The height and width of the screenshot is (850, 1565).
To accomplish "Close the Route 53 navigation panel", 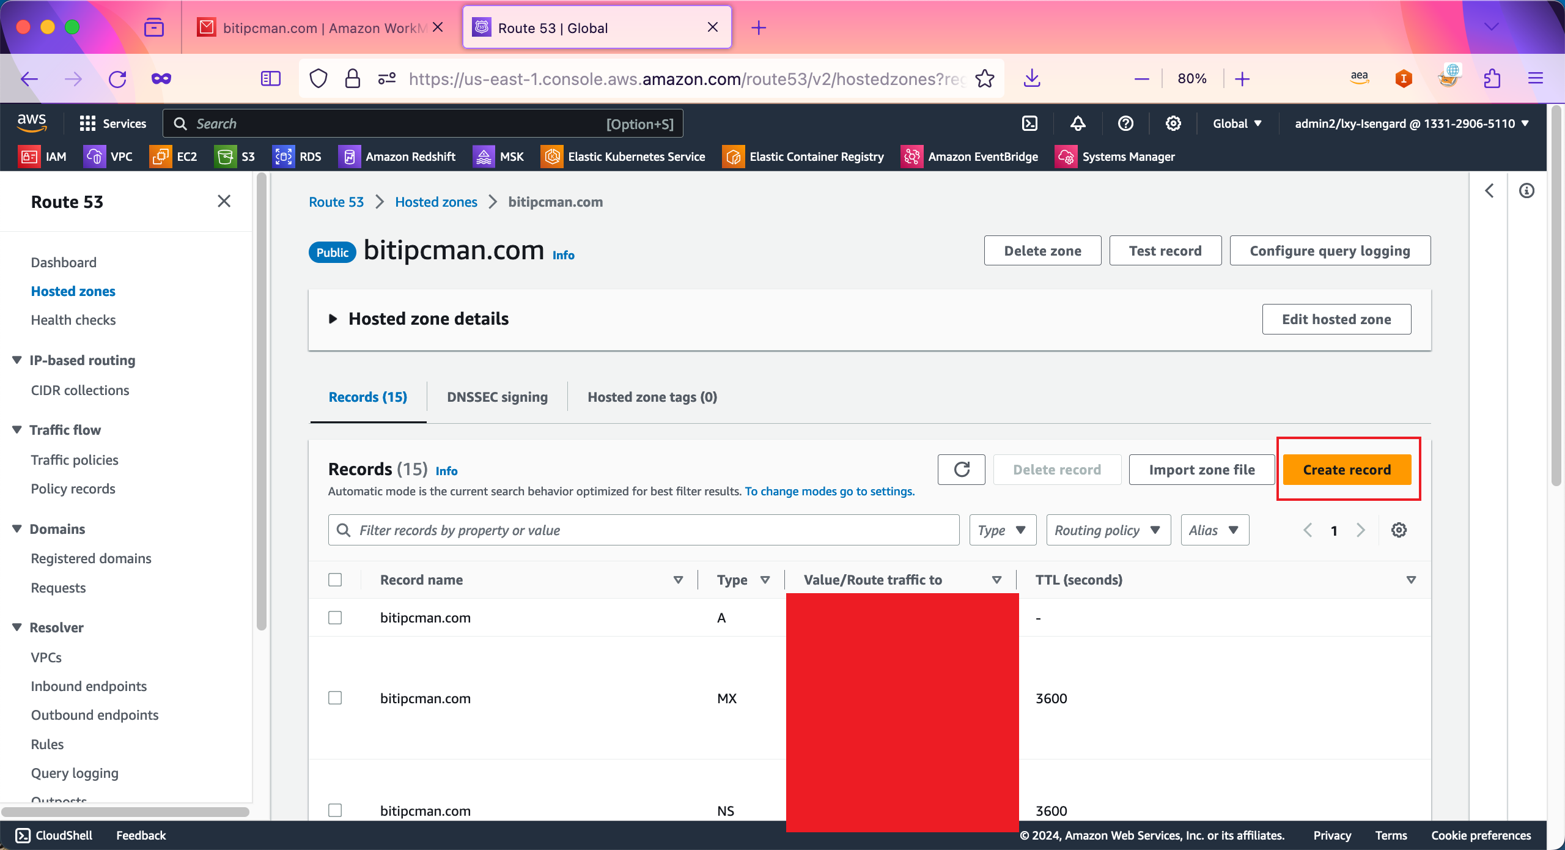I will (224, 201).
